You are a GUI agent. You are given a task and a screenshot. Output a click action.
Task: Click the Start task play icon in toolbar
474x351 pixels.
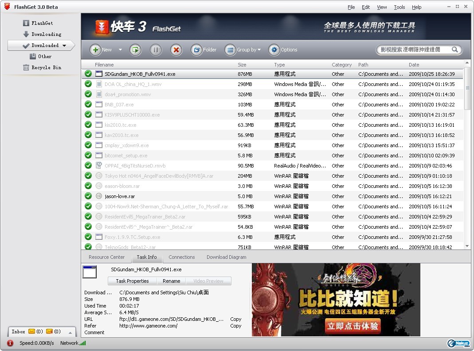pos(135,50)
